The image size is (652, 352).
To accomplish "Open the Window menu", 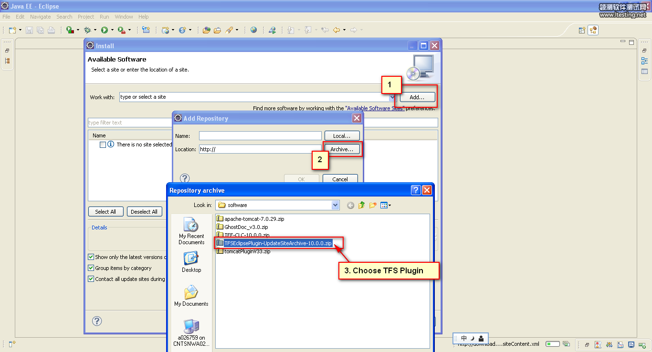I will (x=124, y=17).
